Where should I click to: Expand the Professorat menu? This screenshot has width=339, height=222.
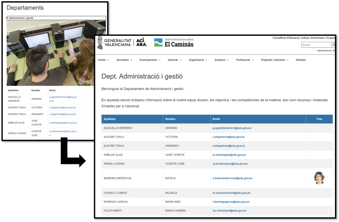(x=245, y=60)
